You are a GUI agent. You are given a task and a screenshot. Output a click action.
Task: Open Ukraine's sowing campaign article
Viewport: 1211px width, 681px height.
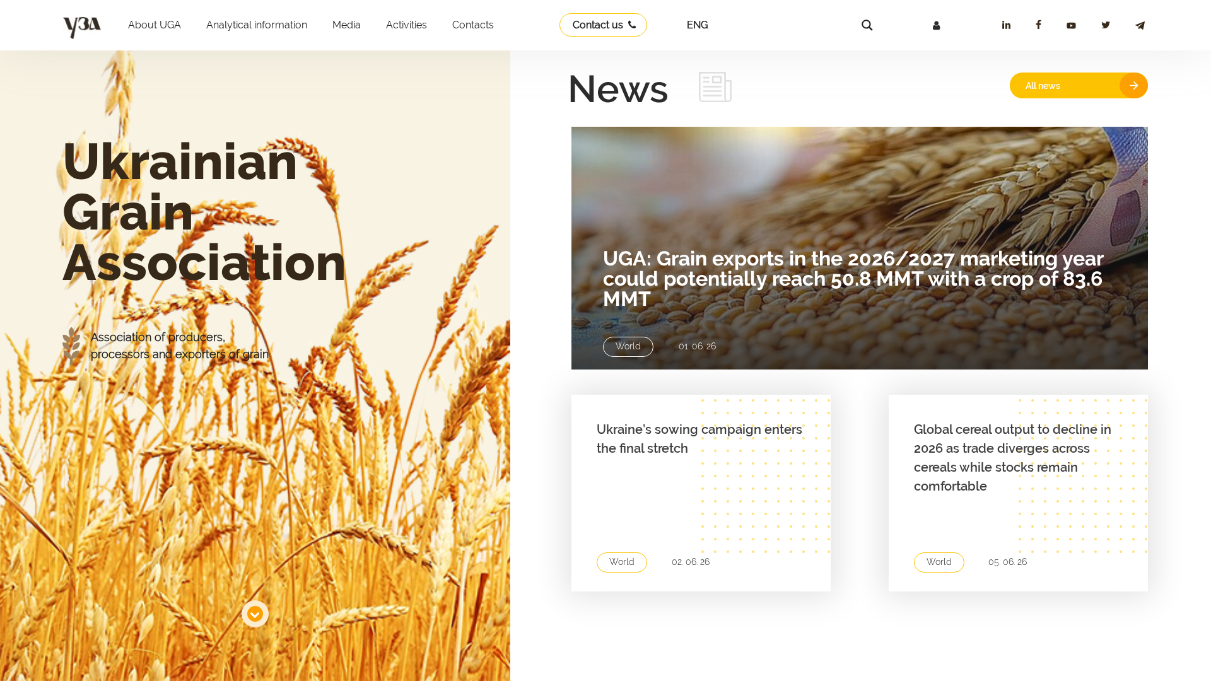tap(699, 439)
